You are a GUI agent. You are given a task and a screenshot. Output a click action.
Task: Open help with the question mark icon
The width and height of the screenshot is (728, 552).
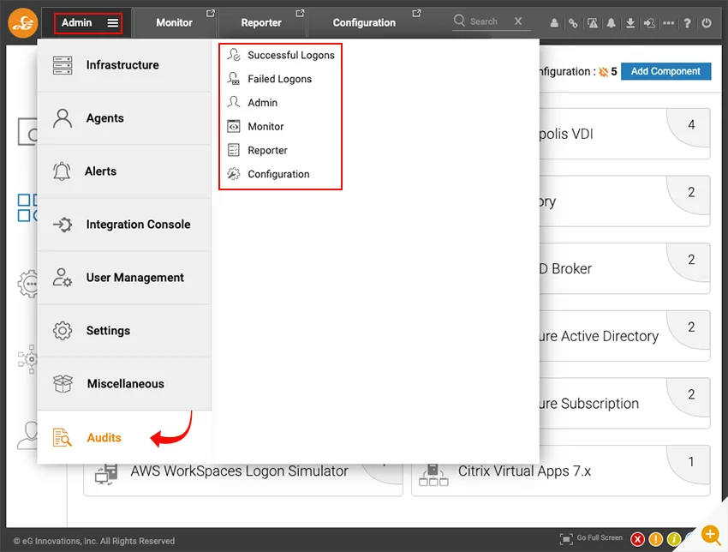(687, 23)
